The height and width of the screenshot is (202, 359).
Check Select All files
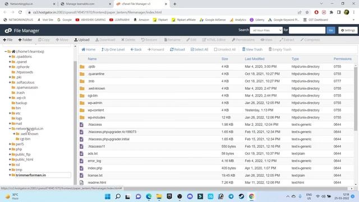(199, 49)
